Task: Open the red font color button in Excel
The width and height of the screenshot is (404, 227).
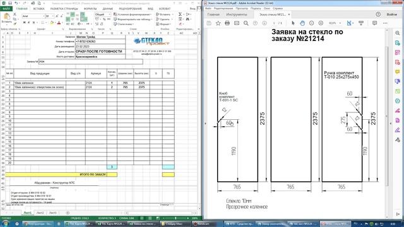Action: click(x=59, y=23)
